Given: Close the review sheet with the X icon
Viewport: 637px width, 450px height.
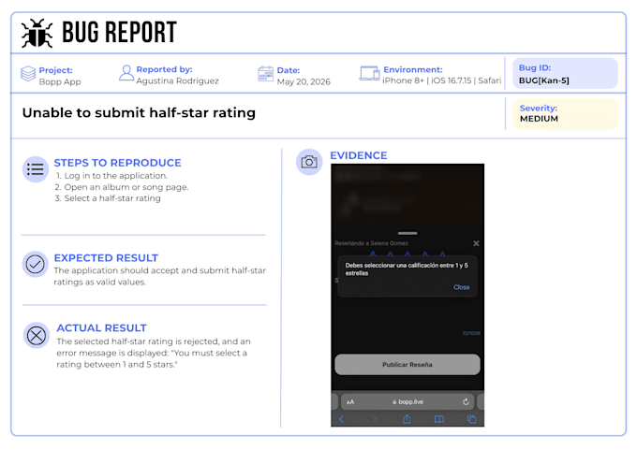Looking at the screenshot, I should pos(476,243).
